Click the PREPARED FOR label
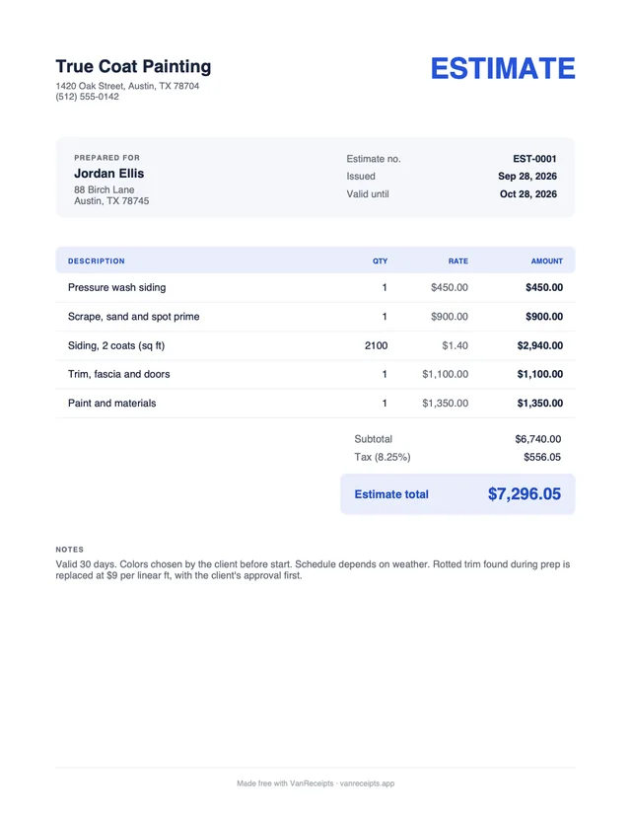The width and height of the screenshot is (631, 817). (x=106, y=157)
